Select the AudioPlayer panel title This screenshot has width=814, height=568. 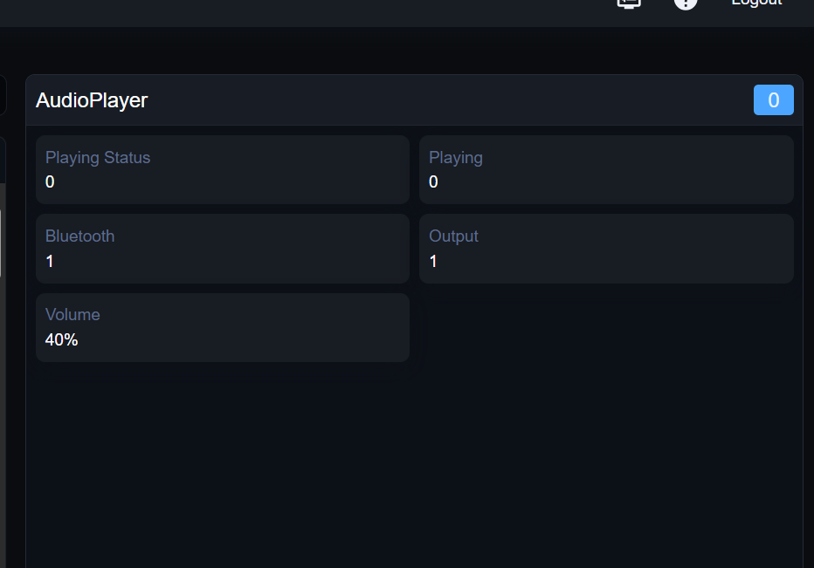tap(92, 100)
